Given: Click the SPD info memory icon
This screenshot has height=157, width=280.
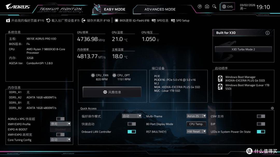Looking at the screenshot, I should [x=153, y=21].
